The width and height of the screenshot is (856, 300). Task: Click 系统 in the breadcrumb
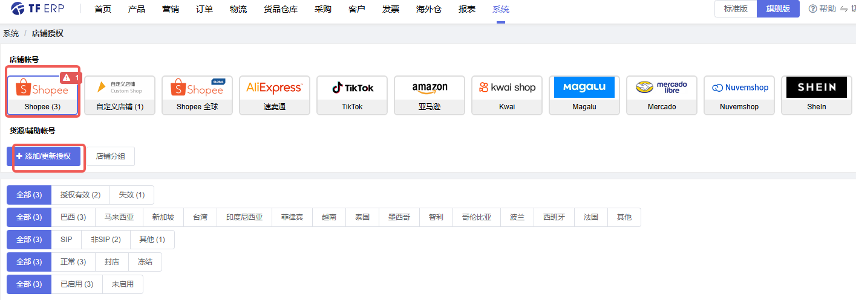[11, 33]
